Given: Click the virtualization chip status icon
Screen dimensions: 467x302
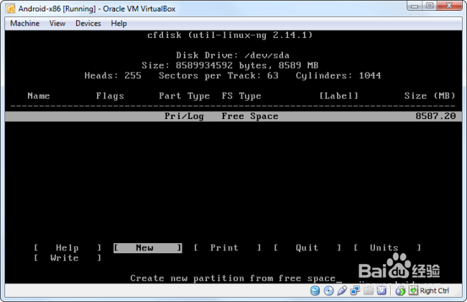Looking at the screenshot, I should click(x=382, y=291).
